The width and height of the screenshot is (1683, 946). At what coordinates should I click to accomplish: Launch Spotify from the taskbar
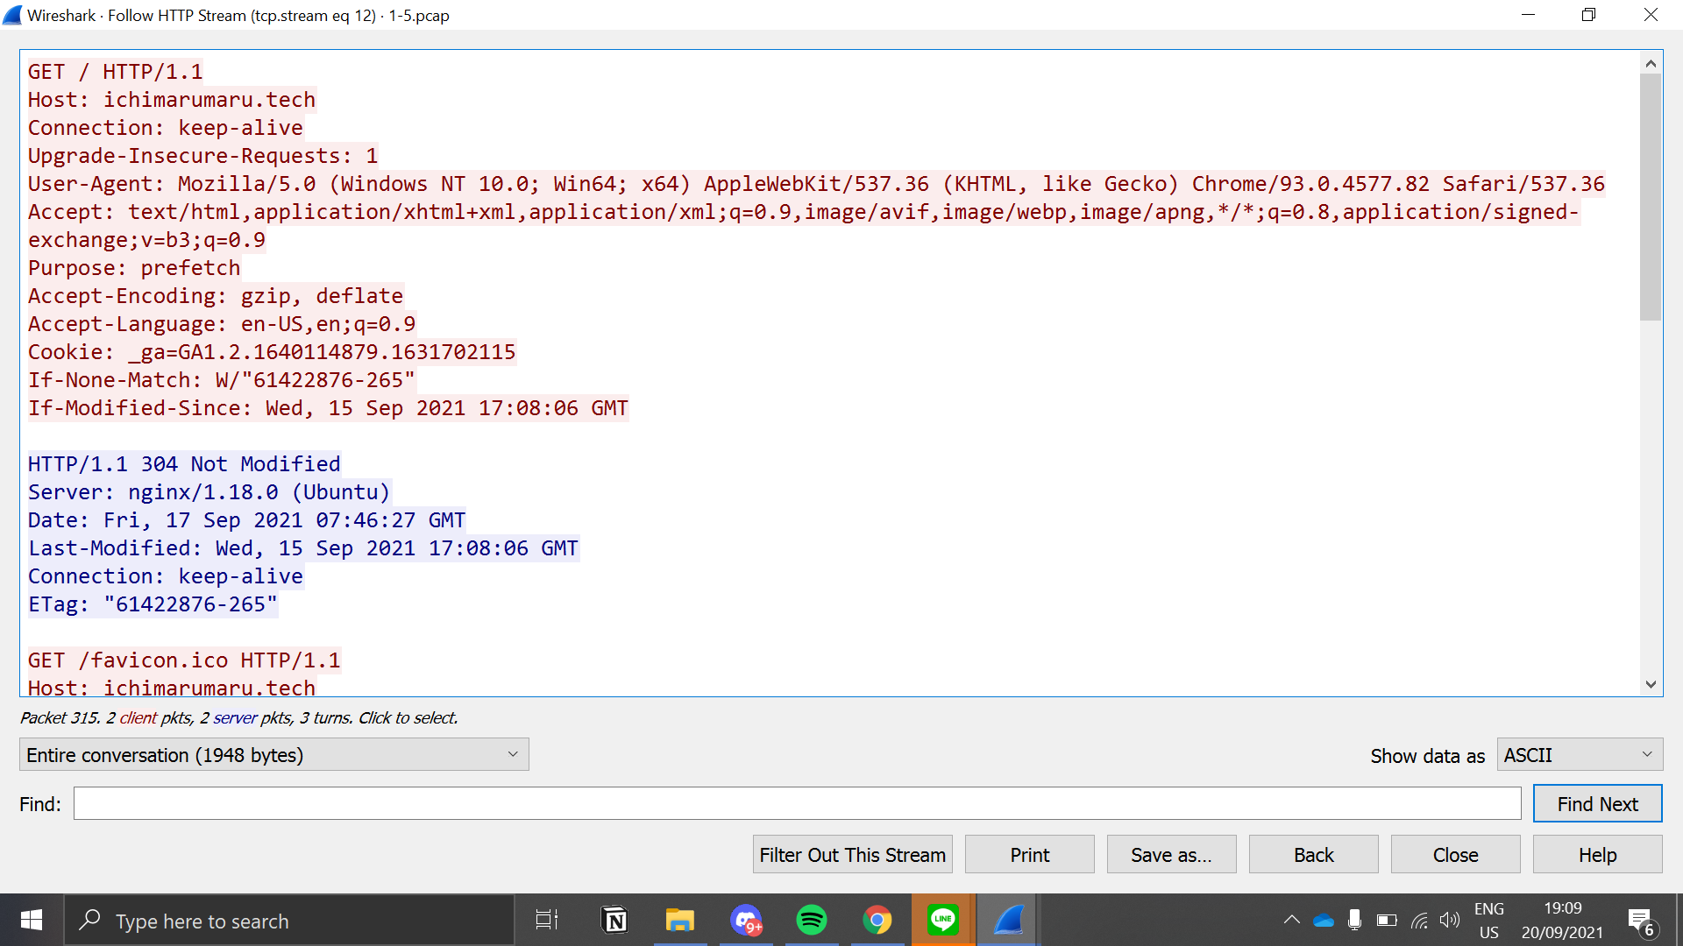pos(811,921)
